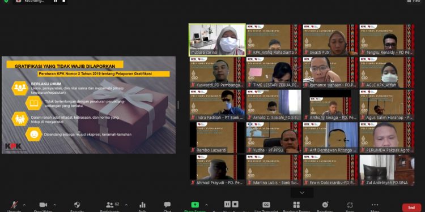The height and width of the screenshot is (212, 425).
Task: Select PERUMDA Pakpak Agro video tile
Action: click(387, 137)
